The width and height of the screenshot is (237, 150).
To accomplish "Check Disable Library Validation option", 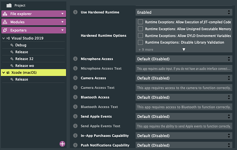I will tap(140, 42).
